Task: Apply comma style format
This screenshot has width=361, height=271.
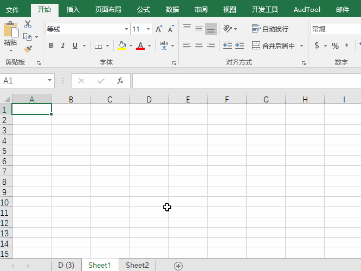Action: pos(346,46)
